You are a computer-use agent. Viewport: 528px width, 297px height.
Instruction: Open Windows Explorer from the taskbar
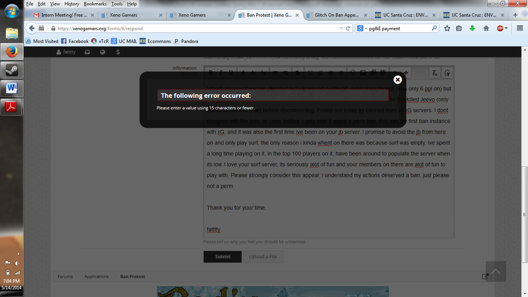[x=12, y=33]
